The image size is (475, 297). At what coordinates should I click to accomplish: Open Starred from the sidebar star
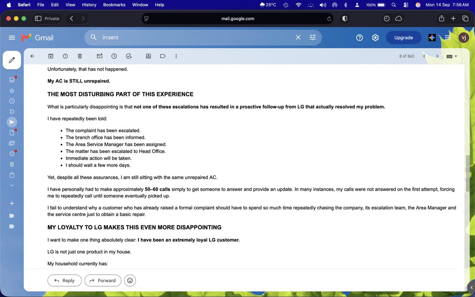12,90
